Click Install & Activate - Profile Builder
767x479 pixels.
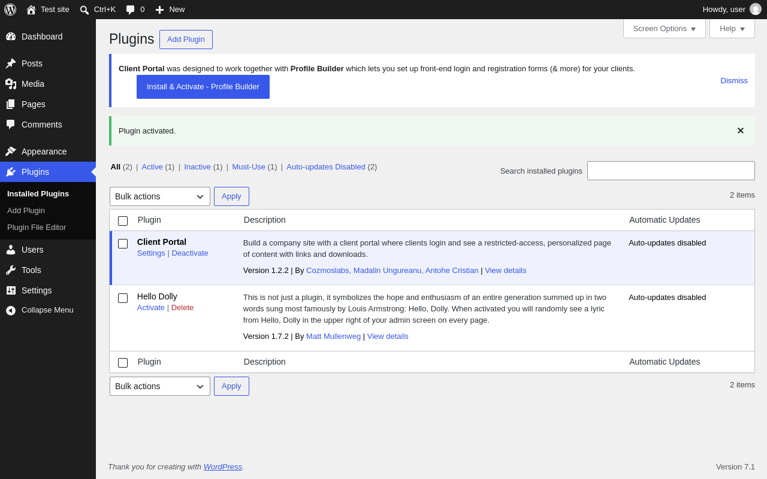[x=203, y=87]
